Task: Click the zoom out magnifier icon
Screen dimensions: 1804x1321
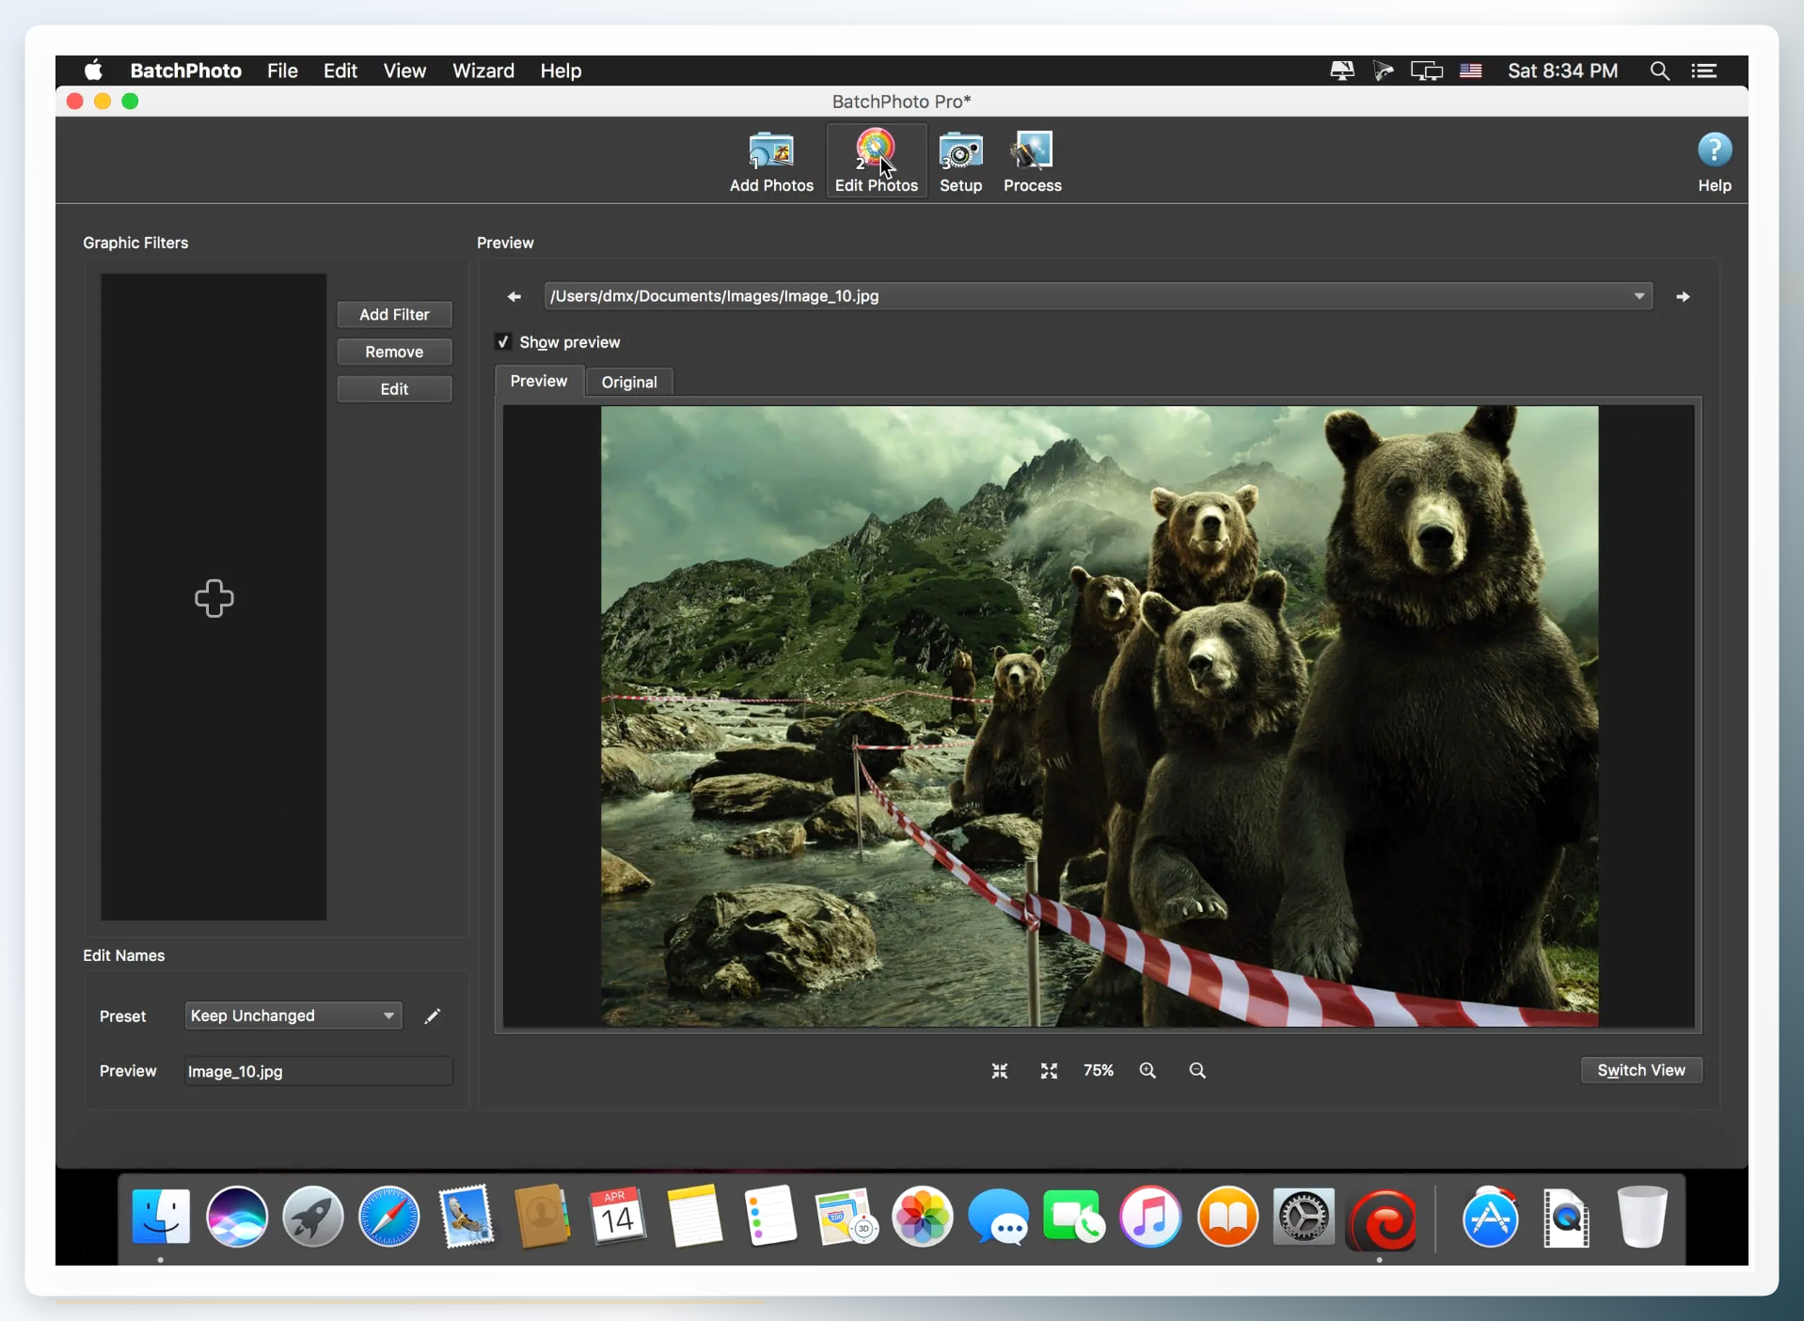Action: pos(1197,1070)
